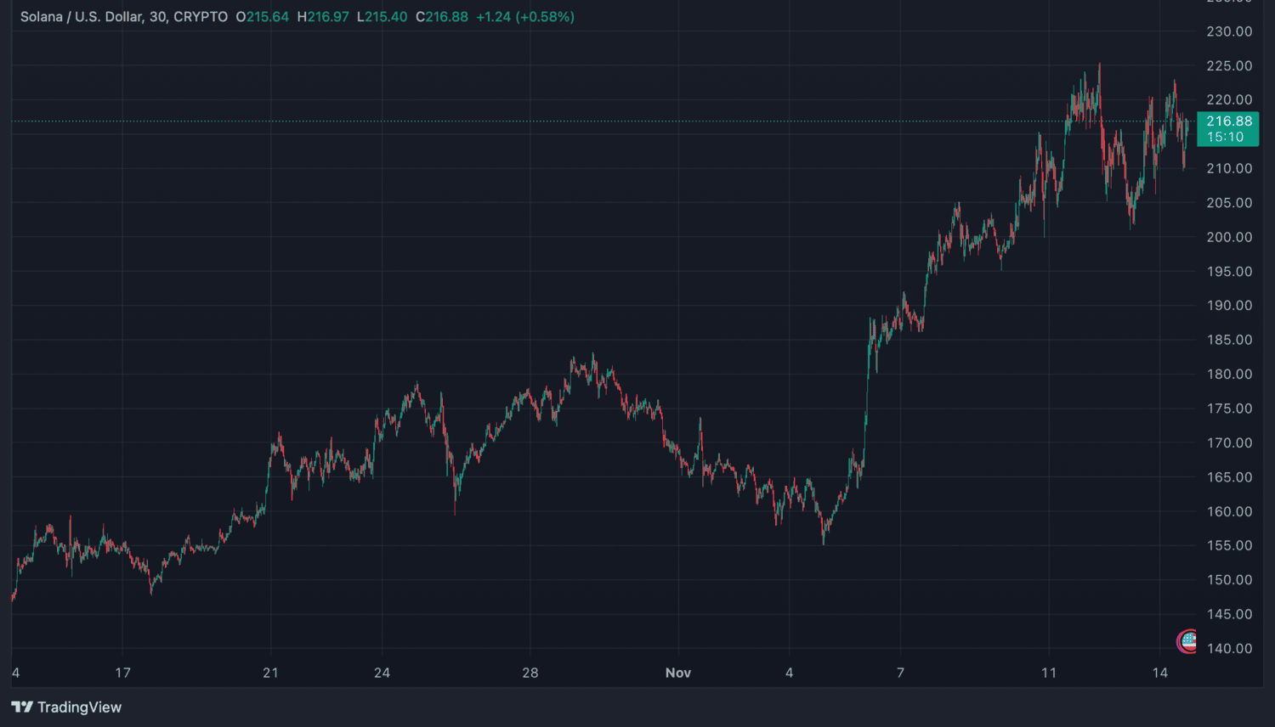The height and width of the screenshot is (727, 1275).
Task: Click the current price tag 216.88 on axis
Action: tap(1228, 121)
